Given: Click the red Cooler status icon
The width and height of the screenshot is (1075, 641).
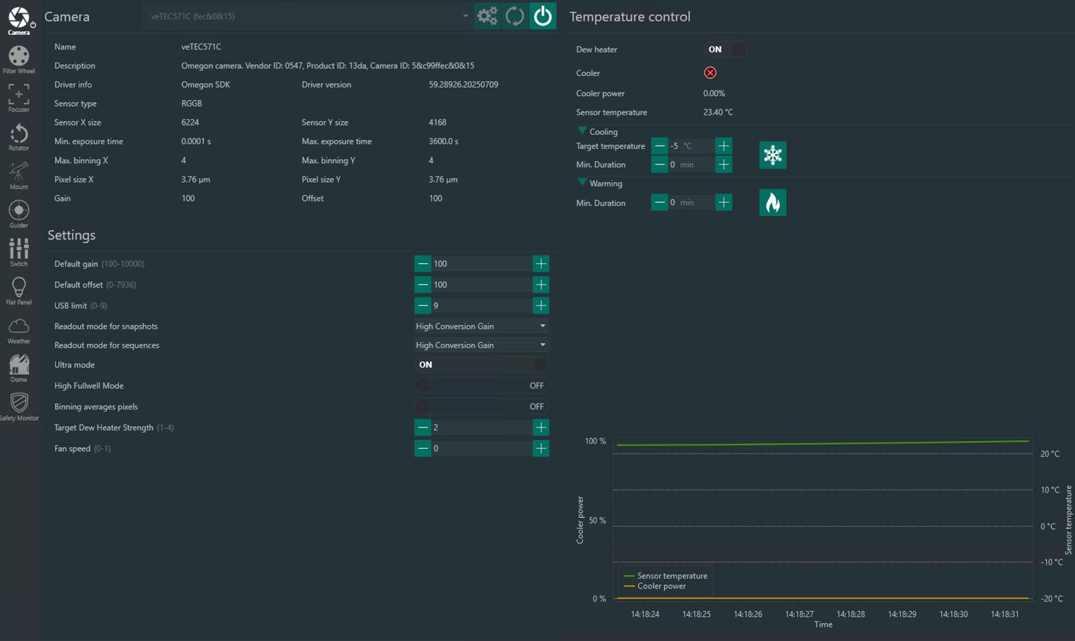Looking at the screenshot, I should point(710,72).
